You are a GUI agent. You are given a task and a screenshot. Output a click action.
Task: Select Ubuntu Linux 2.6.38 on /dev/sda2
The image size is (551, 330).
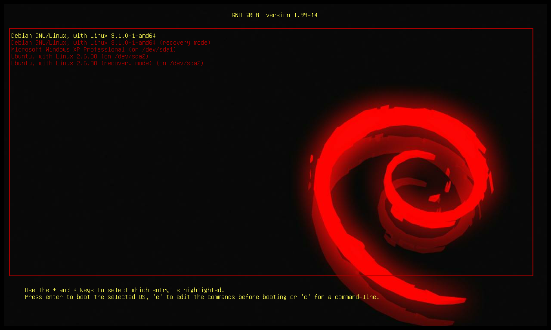coord(80,56)
